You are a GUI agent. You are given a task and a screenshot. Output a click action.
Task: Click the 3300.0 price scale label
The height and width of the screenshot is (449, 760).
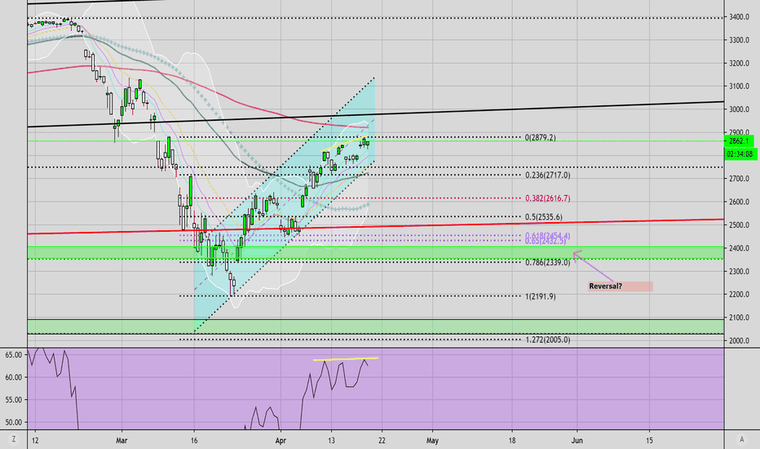pyautogui.click(x=739, y=40)
